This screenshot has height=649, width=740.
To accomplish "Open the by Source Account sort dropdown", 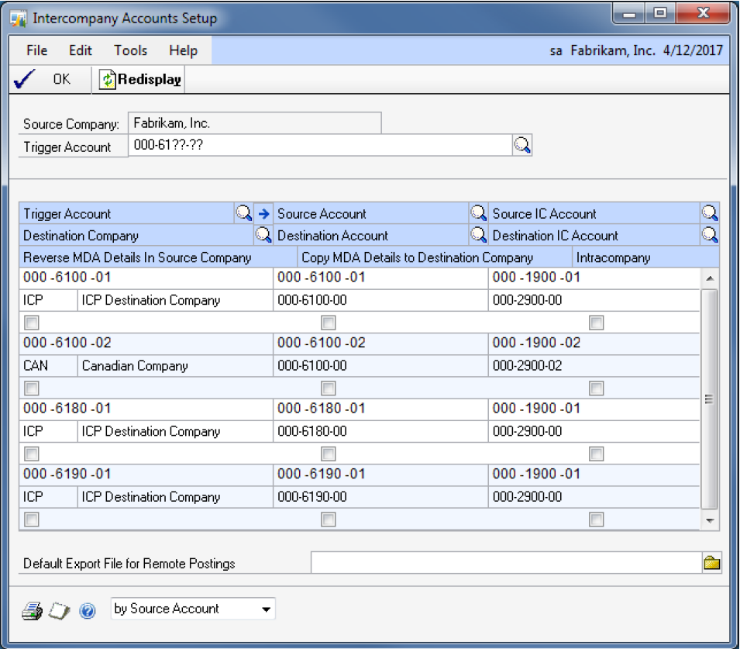I will point(194,609).
